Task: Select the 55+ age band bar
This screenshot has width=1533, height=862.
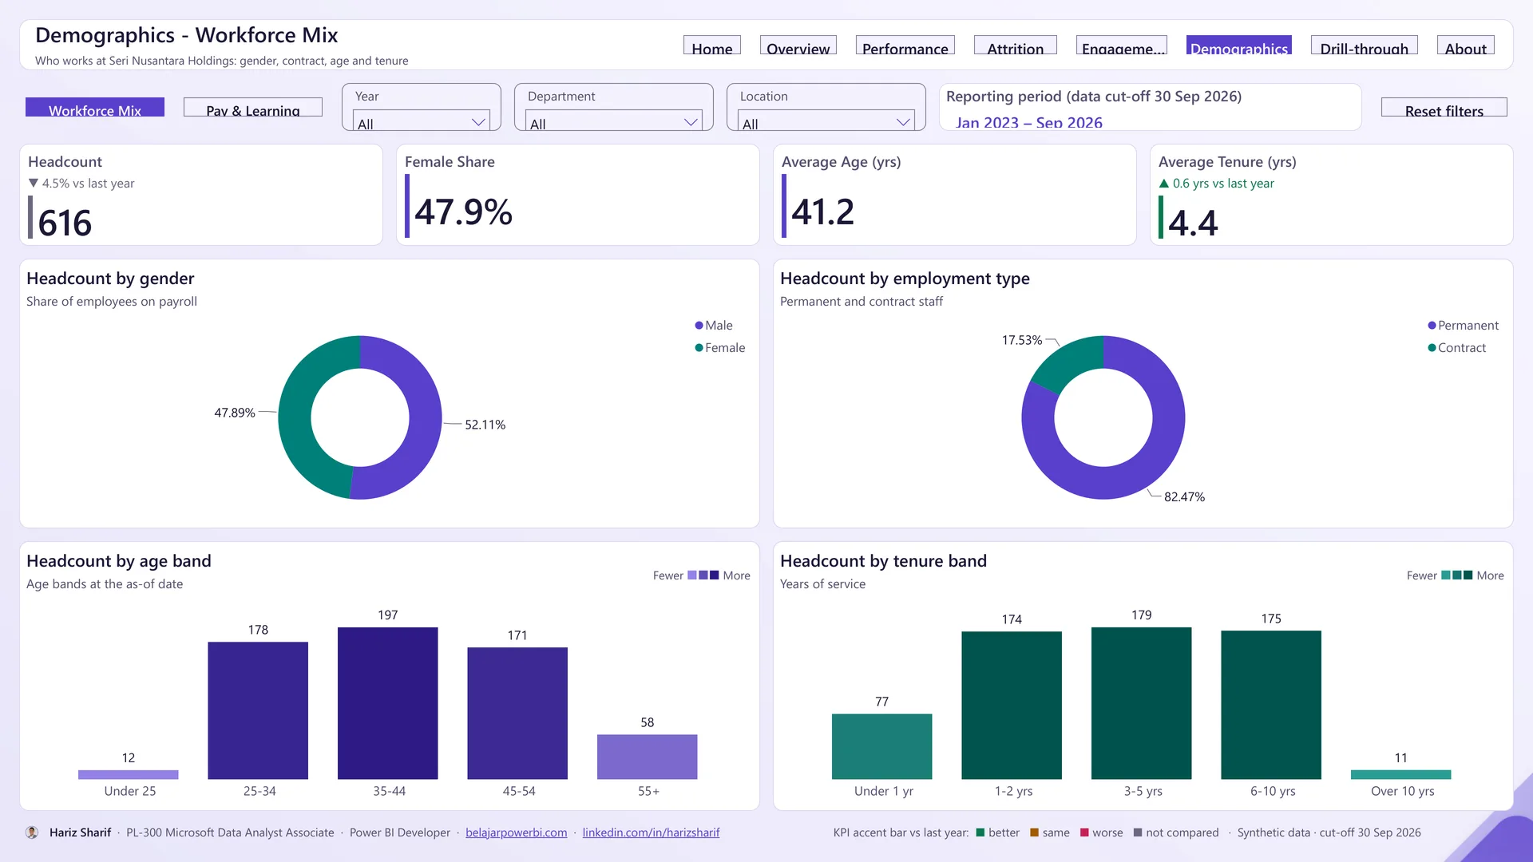Action: pos(648,757)
